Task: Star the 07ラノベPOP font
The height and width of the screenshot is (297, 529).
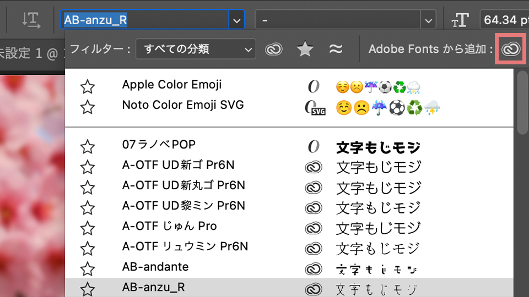Action: click(x=88, y=147)
